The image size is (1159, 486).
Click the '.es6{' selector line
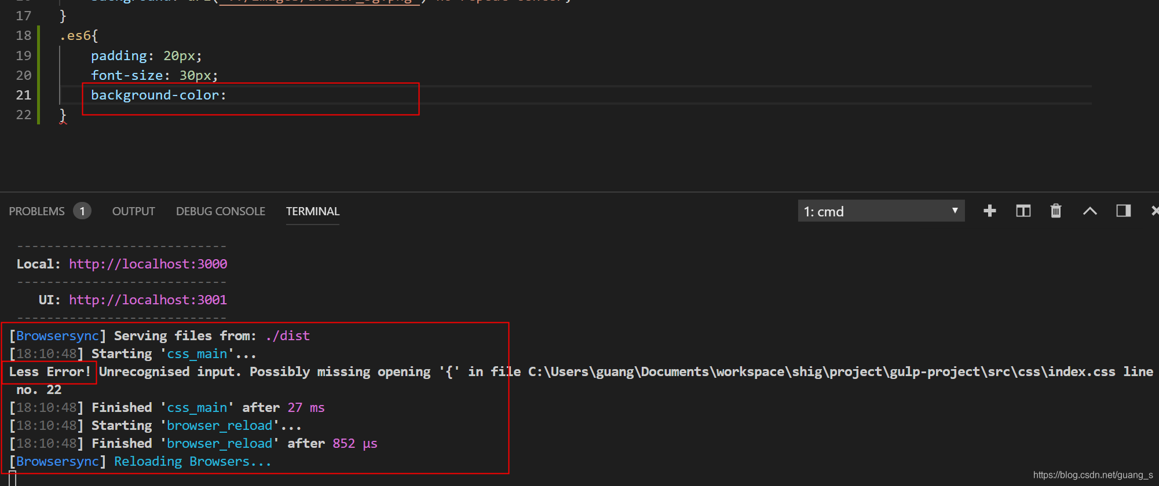(79, 36)
